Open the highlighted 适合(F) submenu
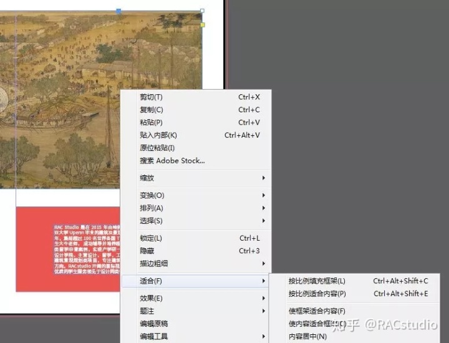Image resolution: width=449 pixels, height=343 pixels. tap(196, 281)
